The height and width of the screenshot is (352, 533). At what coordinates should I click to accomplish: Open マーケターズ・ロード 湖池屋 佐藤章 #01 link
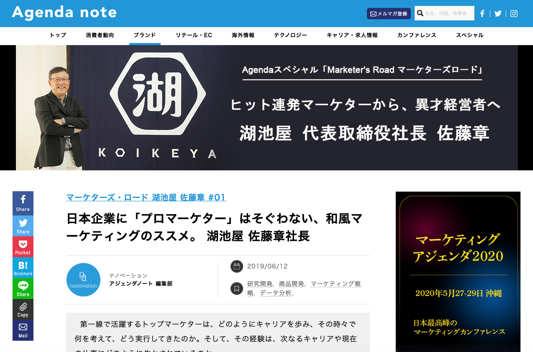point(146,198)
